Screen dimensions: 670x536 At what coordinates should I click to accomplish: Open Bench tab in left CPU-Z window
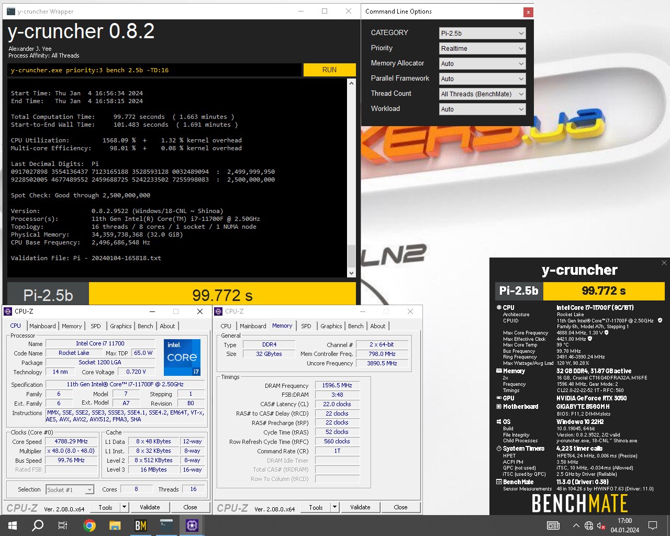146,326
